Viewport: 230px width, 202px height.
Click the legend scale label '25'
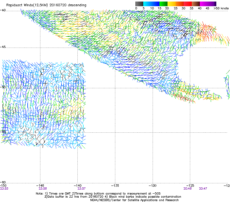tap(176, 8)
